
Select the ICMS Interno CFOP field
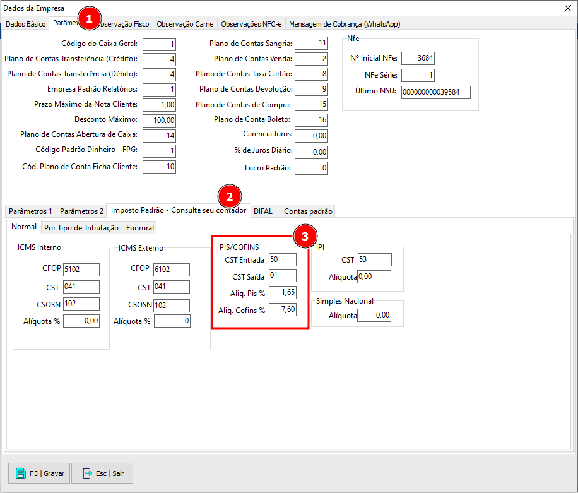81,270
